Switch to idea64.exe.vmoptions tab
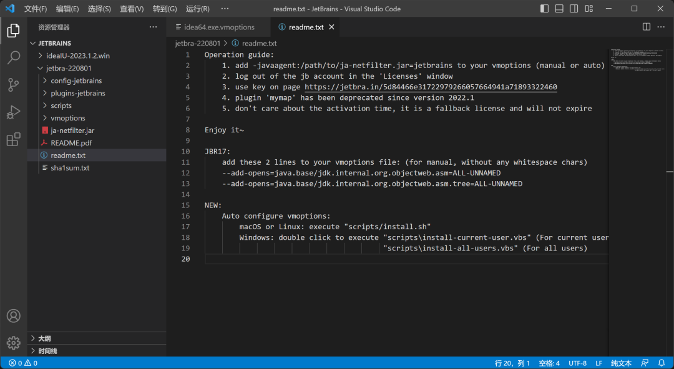The width and height of the screenshot is (674, 369). (219, 27)
